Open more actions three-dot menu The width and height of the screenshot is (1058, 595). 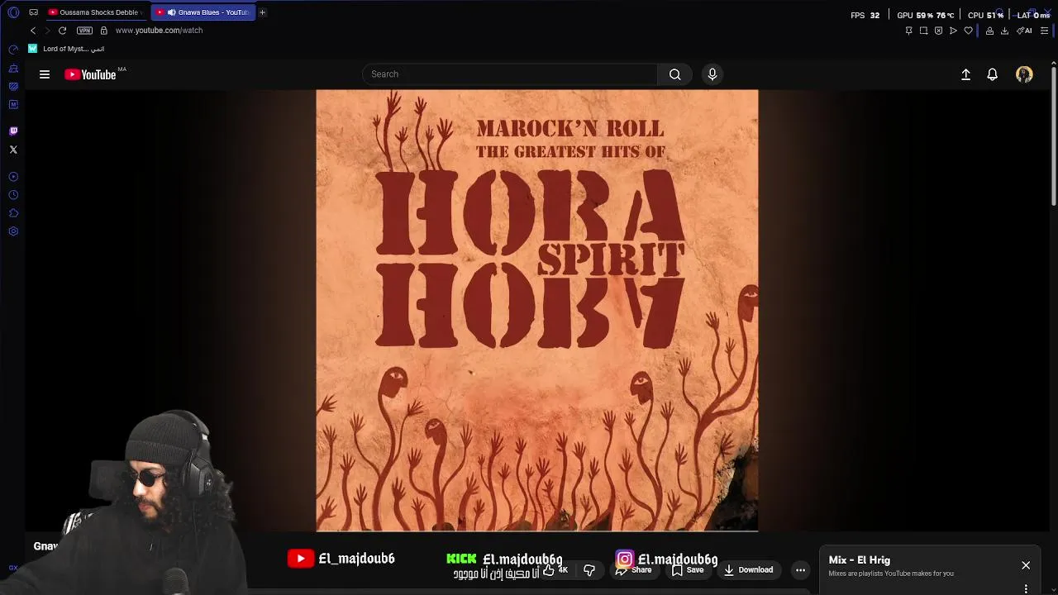click(x=800, y=570)
